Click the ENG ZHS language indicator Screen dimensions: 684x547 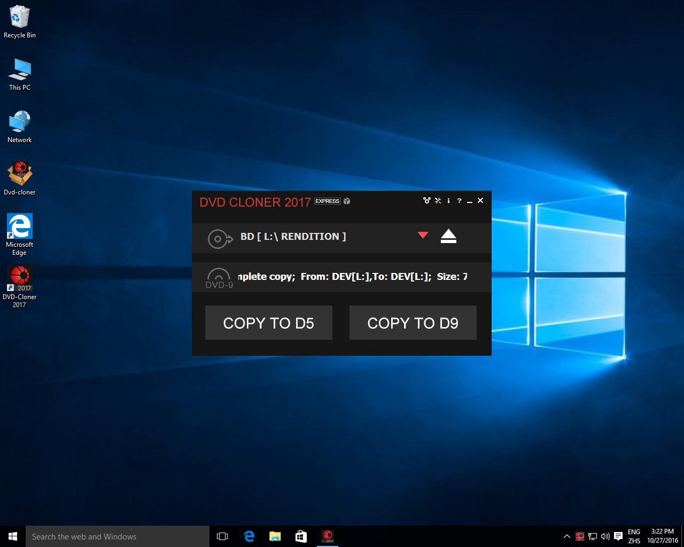[x=634, y=536]
